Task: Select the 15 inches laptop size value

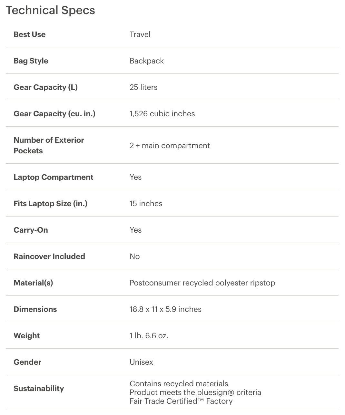Action: click(146, 204)
